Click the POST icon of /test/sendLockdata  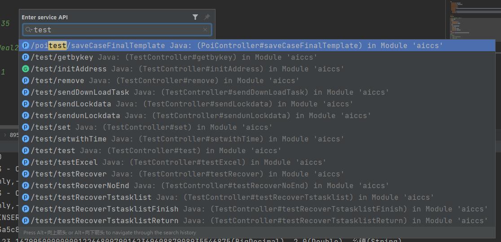[x=26, y=104]
